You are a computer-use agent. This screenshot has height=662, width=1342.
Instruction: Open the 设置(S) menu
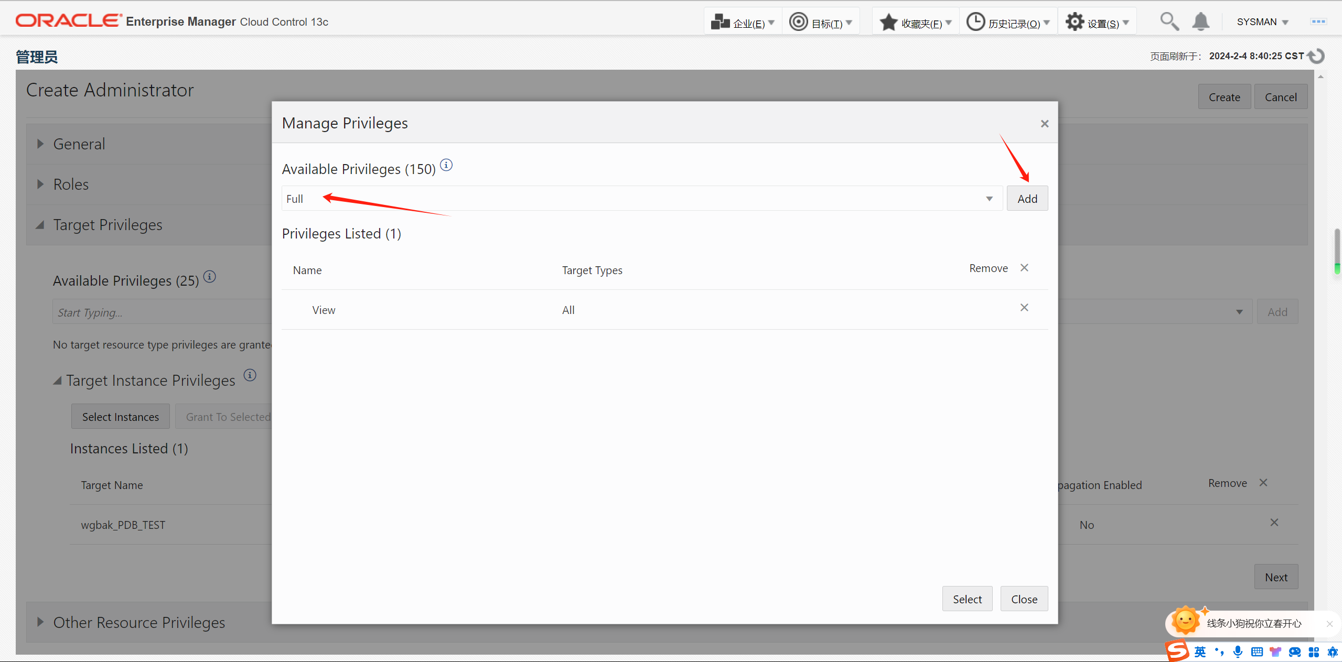click(x=1097, y=23)
